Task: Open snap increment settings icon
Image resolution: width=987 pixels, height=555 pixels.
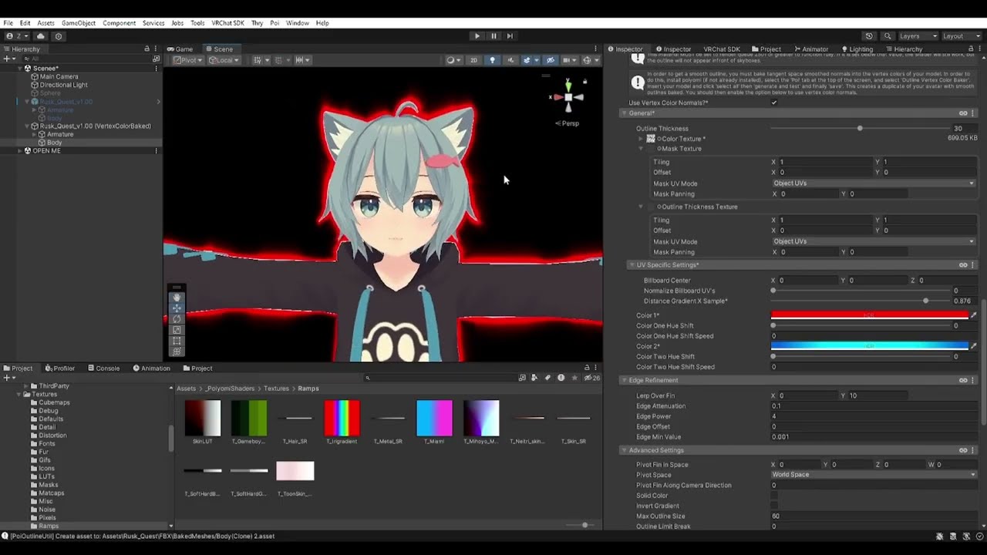Action: [301, 60]
